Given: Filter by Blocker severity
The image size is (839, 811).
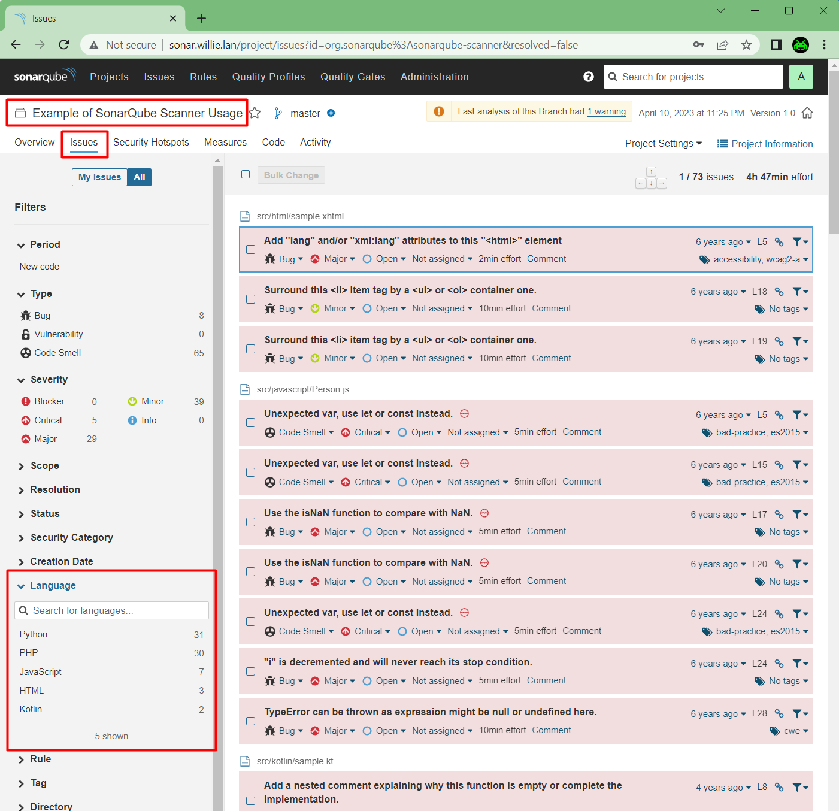Looking at the screenshot, I should coord(59,401).
